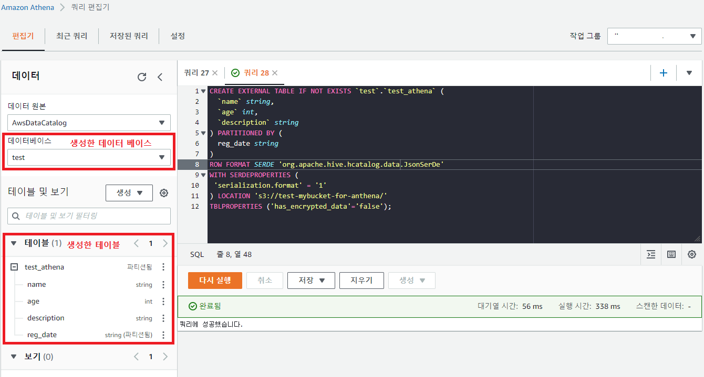This screenshot has height=377, width=704.
Task: Open the query tabs dropdown arrow
Action: click(689, 73)
